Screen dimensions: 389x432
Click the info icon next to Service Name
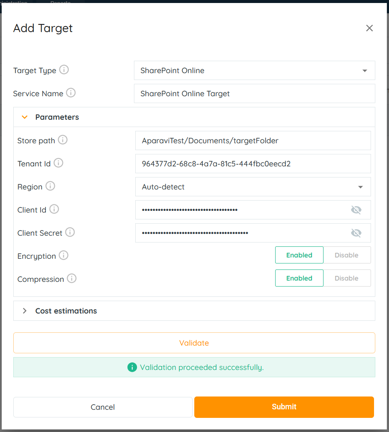[71, 93]
